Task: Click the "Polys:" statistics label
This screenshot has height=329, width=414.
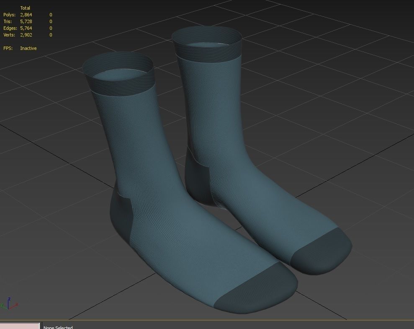Action: (10, 15)
